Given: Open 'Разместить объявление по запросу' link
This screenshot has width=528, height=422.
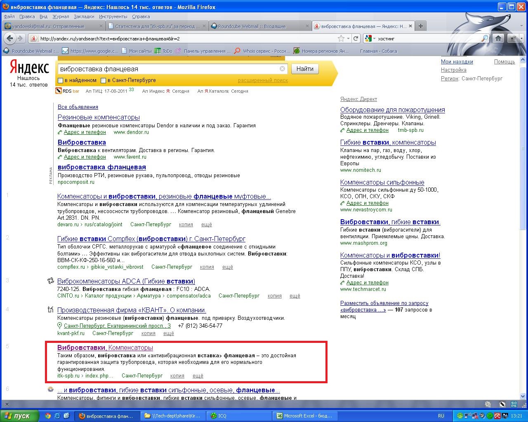Looking at the screenshot, I should (384, 306).
